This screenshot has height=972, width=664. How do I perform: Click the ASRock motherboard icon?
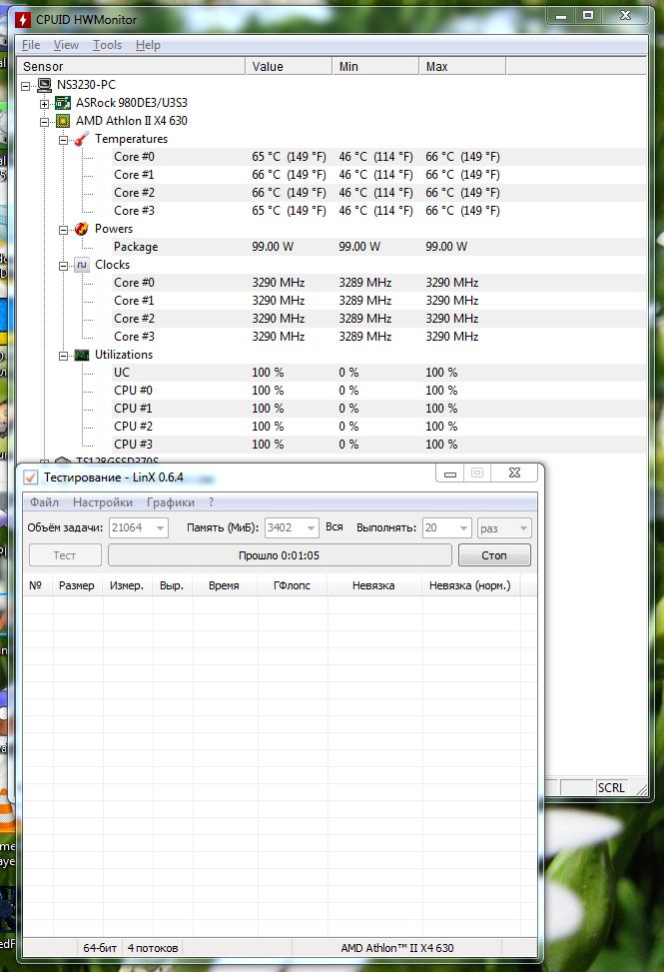pos(63,103)
